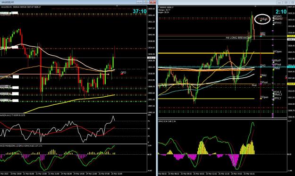Image resolution: width=295 pixels, height=176 pixels.
Task: Click the chart shift triangle on the right chart
Action: click(x=255, y=6)
